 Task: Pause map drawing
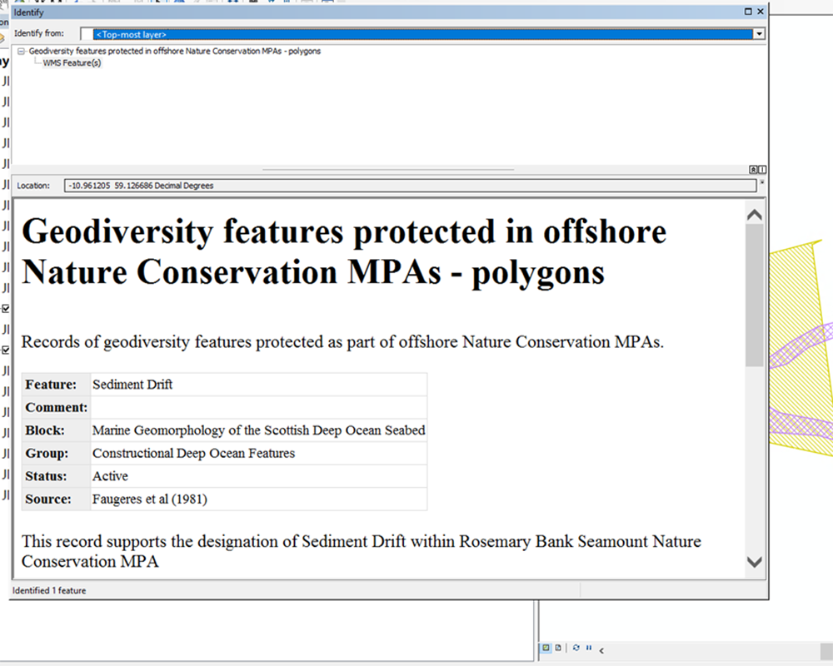click(x=588, y=648)
